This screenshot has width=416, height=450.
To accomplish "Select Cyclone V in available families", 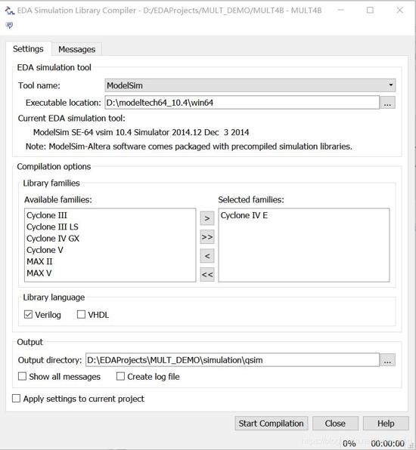I will pos(45,250).
